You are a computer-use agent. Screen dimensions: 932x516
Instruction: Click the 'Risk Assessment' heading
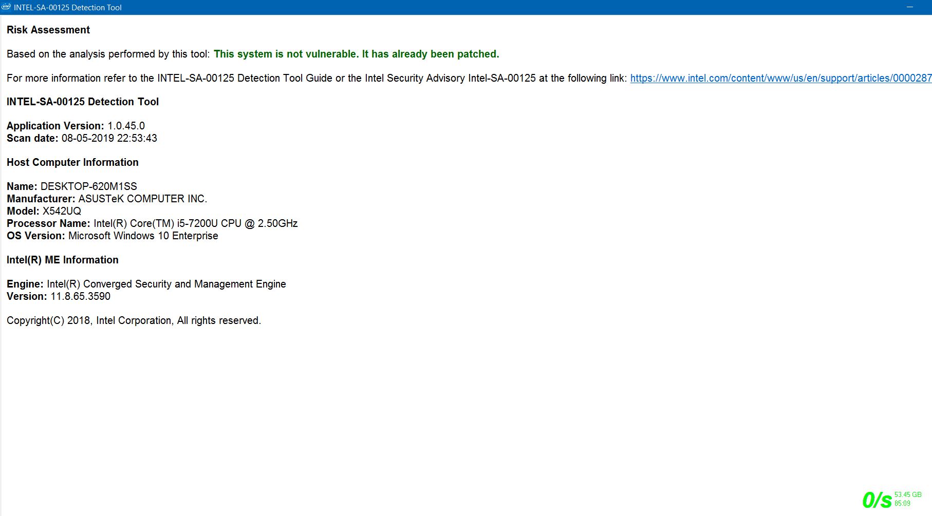[x=48, y=30]
